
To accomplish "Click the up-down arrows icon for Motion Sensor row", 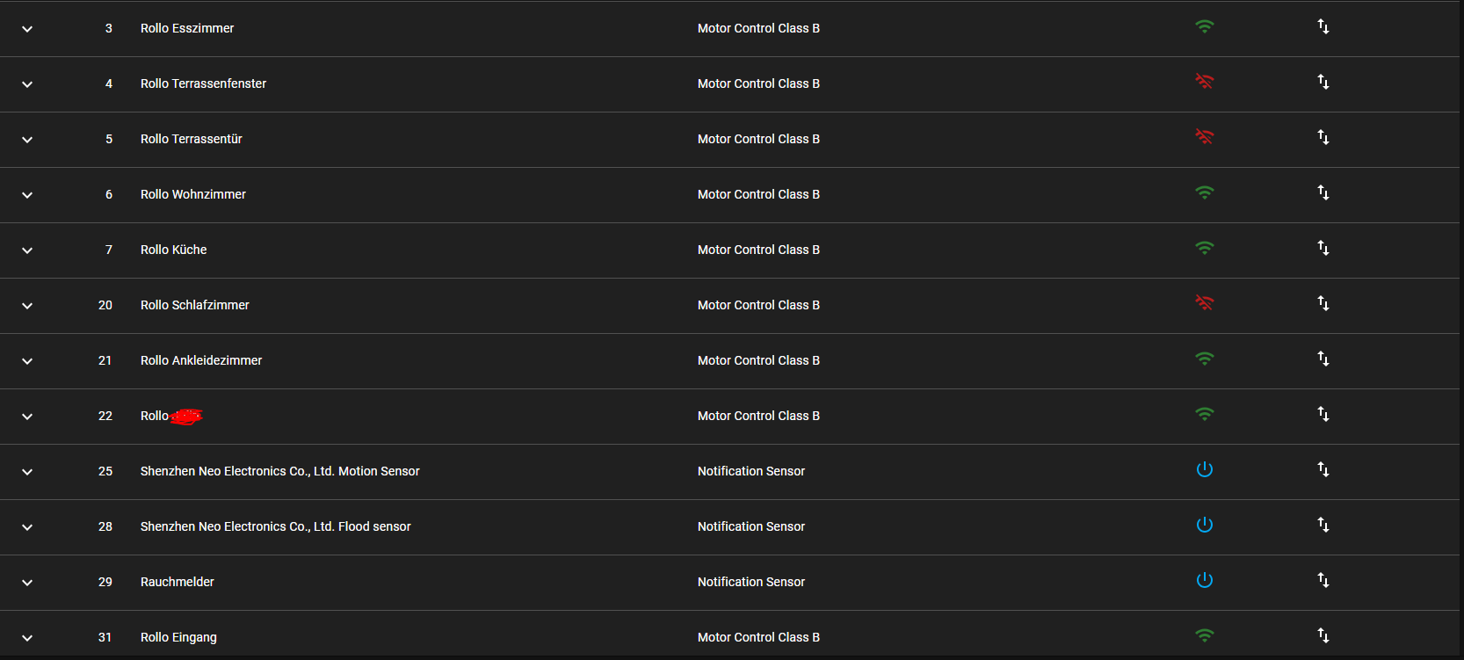I will click(1323, 469).
